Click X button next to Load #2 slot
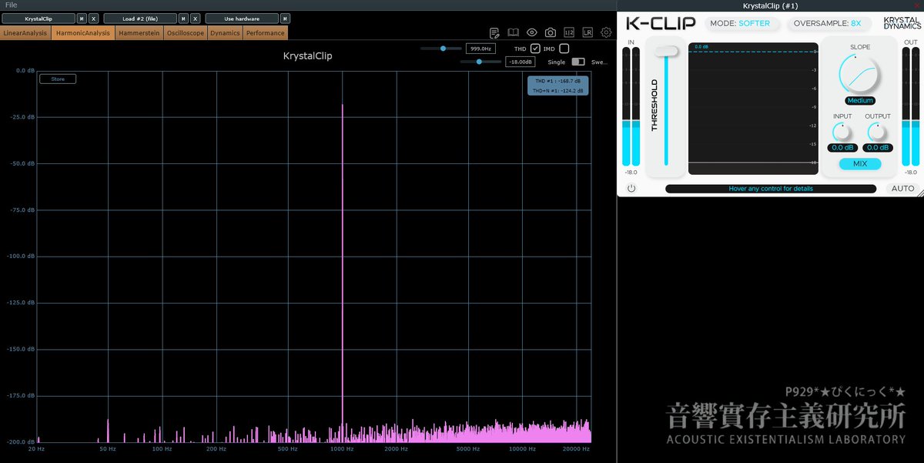The width and height of the screenshot is (924, 463). pyautogui.click(x=195, y=18)
